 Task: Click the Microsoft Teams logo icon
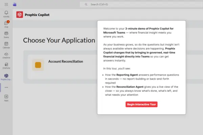(x=15, y=4)
